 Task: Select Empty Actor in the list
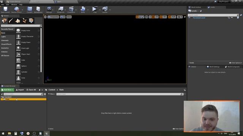(x=28, y=31)
